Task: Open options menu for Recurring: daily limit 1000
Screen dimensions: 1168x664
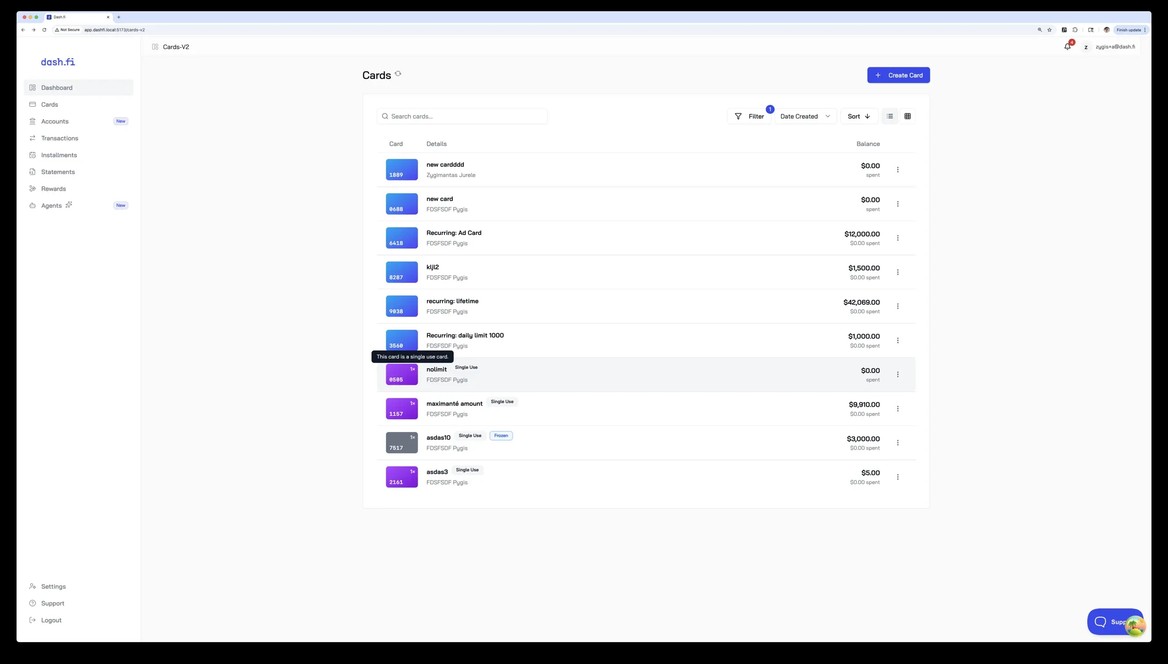Action: (x=898, y=341)
